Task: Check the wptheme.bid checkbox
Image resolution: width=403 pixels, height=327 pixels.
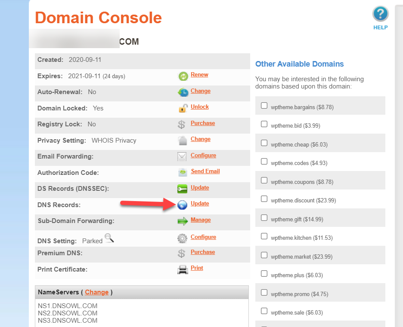Action: (264, 124)
